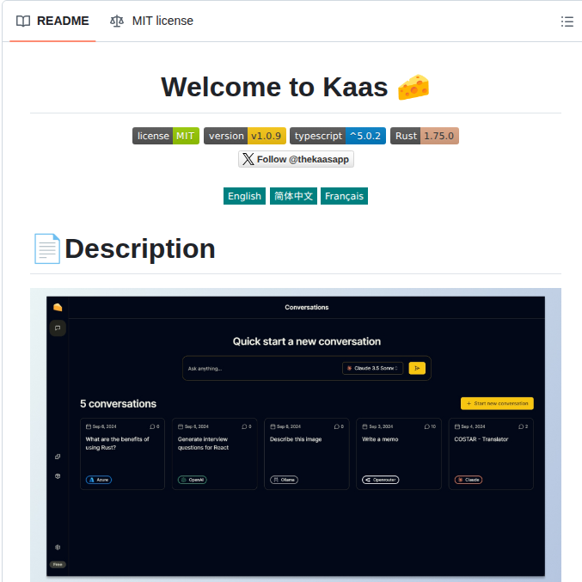Select the 简体中文 language badge
582x582 pixels.
[293, 196]
